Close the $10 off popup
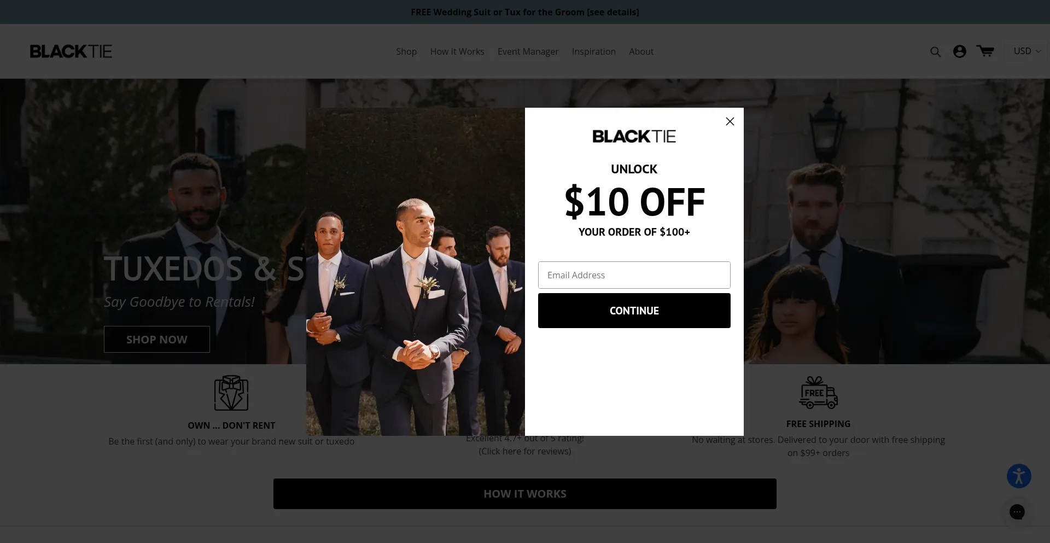 (730, 121)
